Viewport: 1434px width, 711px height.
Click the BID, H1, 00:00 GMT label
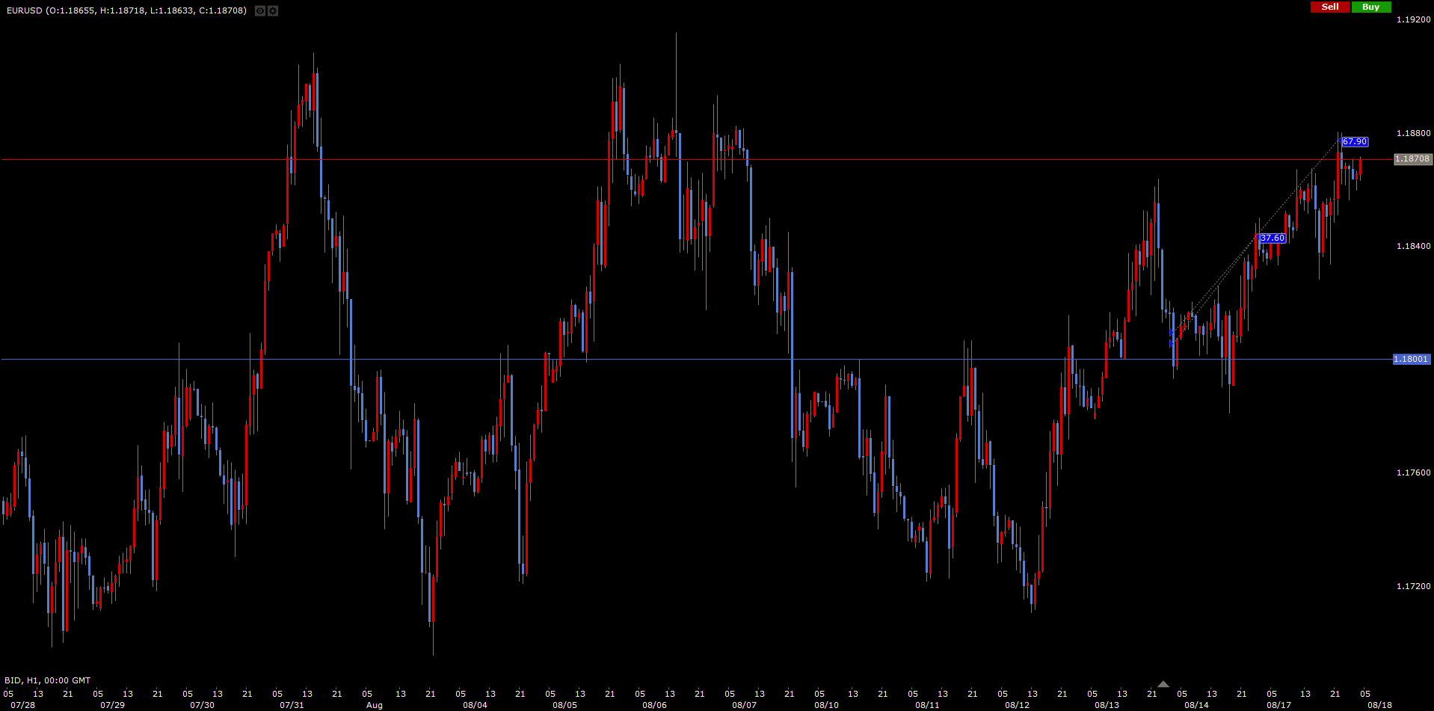click(48, 680)
